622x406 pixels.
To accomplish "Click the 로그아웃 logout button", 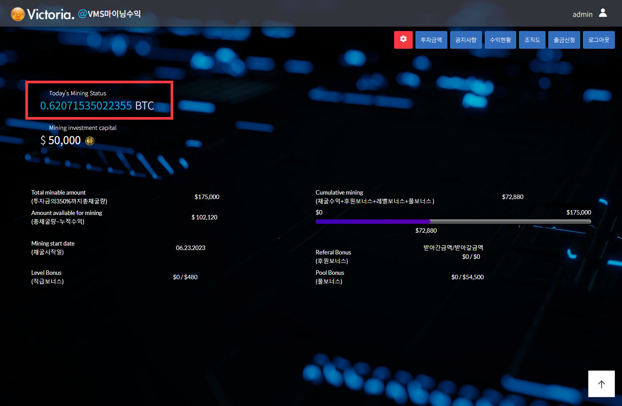I will (x=598, y=40).
